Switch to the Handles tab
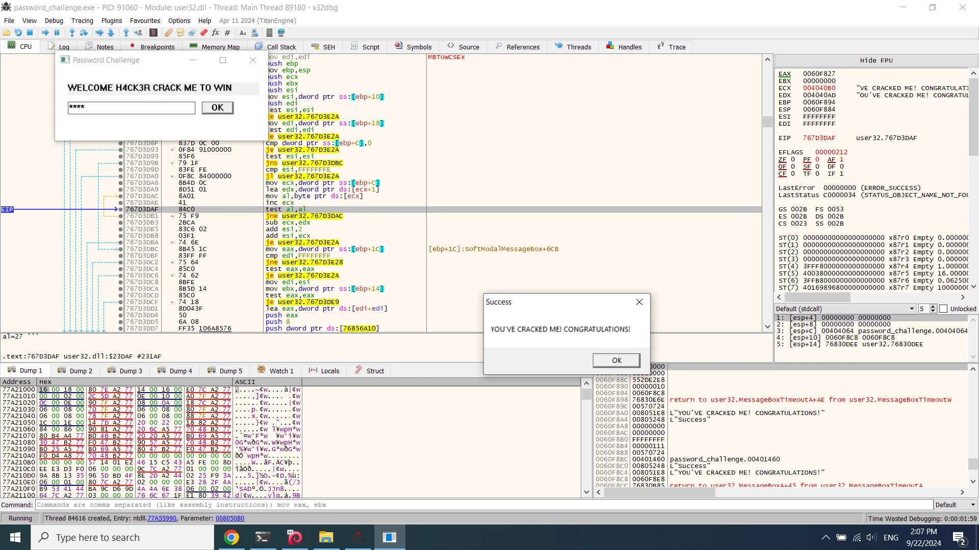This screenshot has height=550, width=979. pos(624,47)
